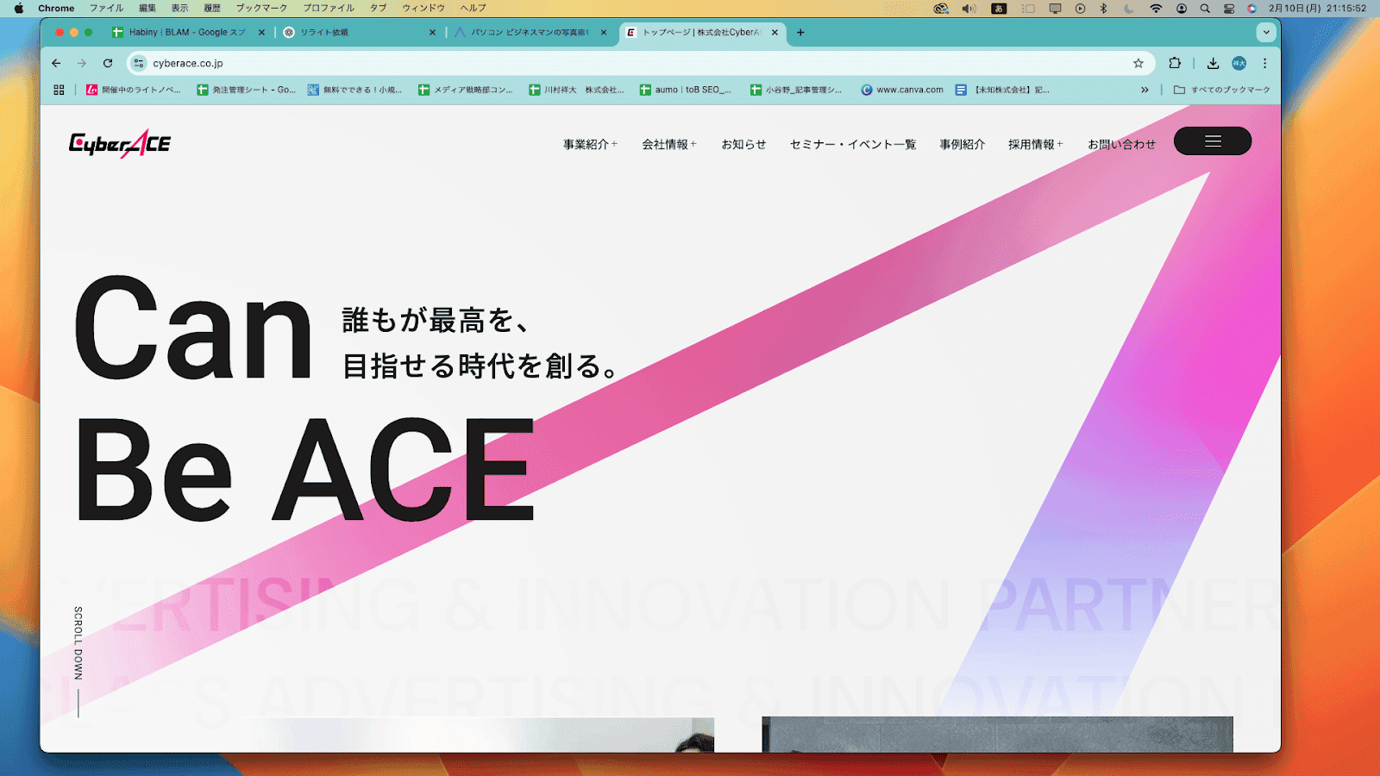Viewport: 1380px width, 776px height.
Task: Open Chrome downloads icon
Action: [x=1213, y=63]
